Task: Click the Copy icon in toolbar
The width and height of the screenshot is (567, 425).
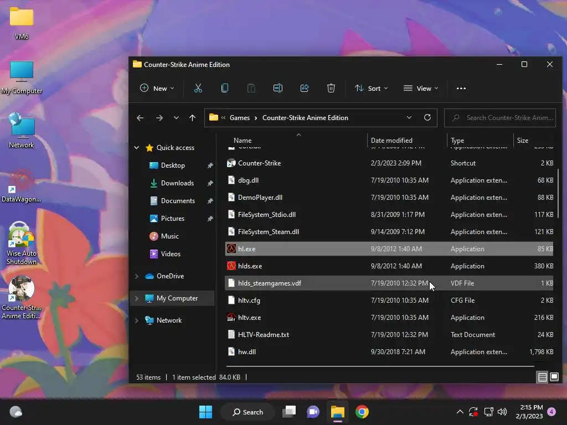Action: tap(225, 88)
